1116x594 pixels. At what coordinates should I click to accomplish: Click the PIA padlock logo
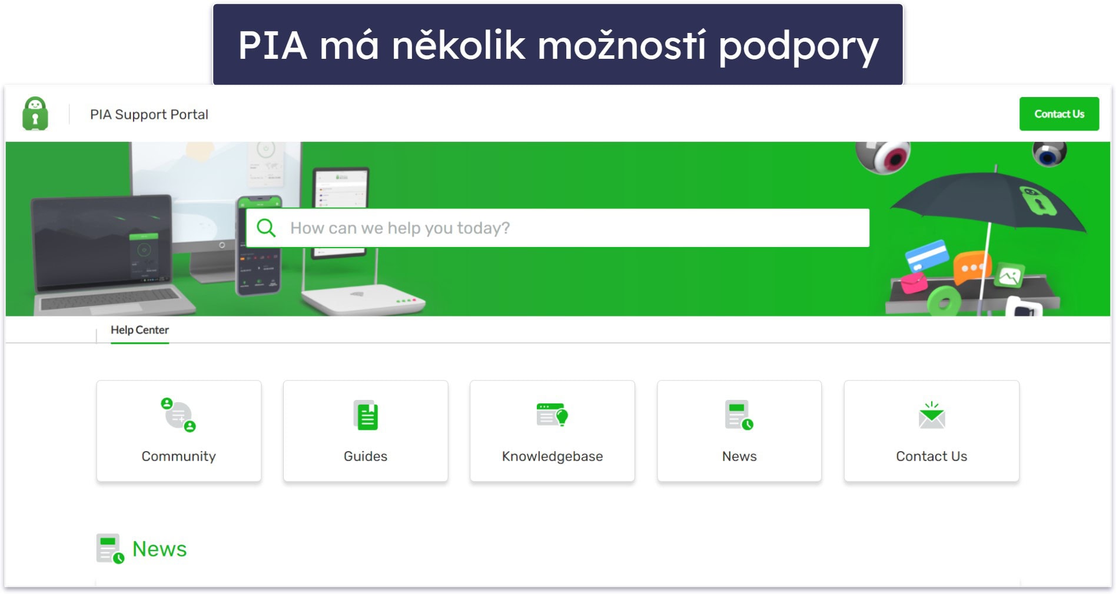click(35, 114)
